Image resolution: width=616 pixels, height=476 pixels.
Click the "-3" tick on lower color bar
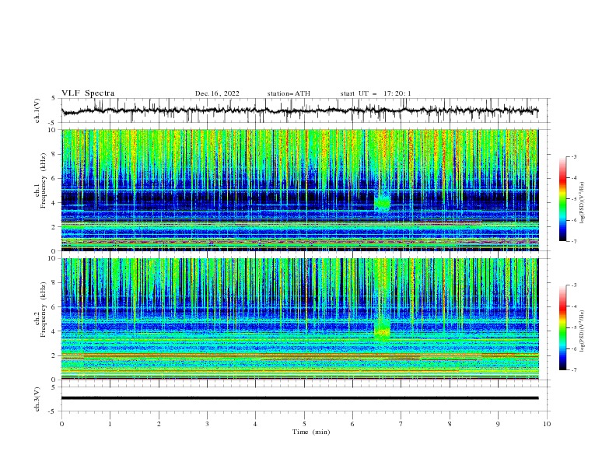[x=574, y=285]
